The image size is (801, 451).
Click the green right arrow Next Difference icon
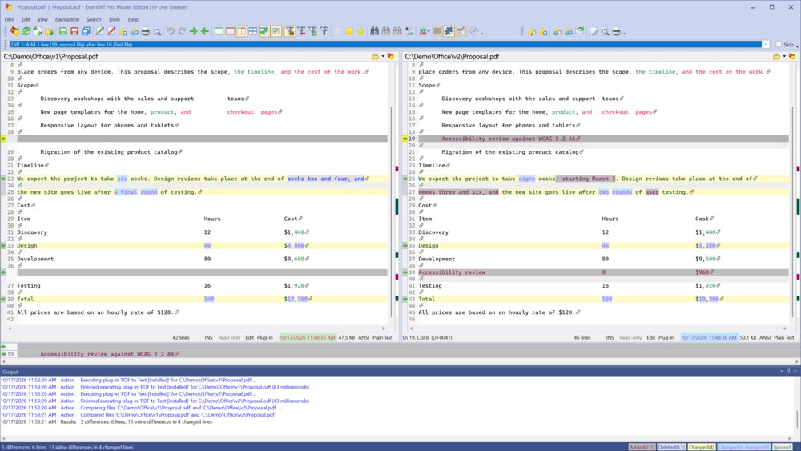pos(194,32)
